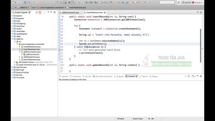Image resolution: width=215 pixels, height=121 pixels.
Task: Expand the DaHinh project
Action: (12, 16)
